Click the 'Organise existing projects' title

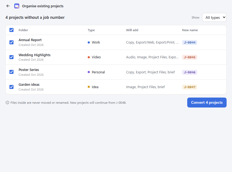(43, 6)
